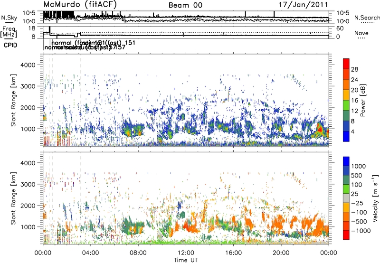Pick the light green segment of Power colorbar

(346, 105)
